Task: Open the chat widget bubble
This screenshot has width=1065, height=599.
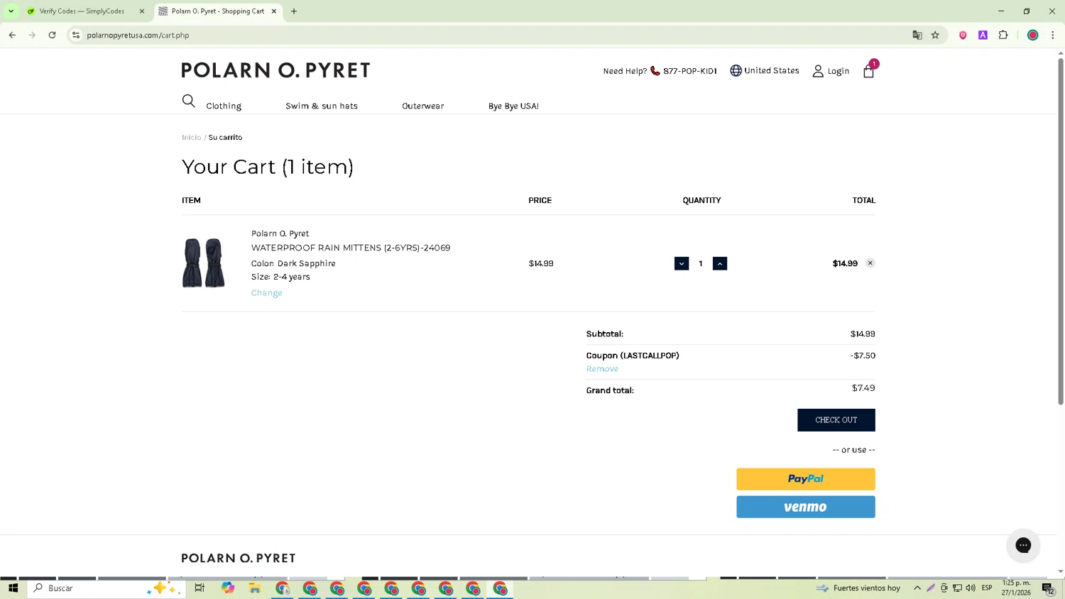Action: point(1023,545)
